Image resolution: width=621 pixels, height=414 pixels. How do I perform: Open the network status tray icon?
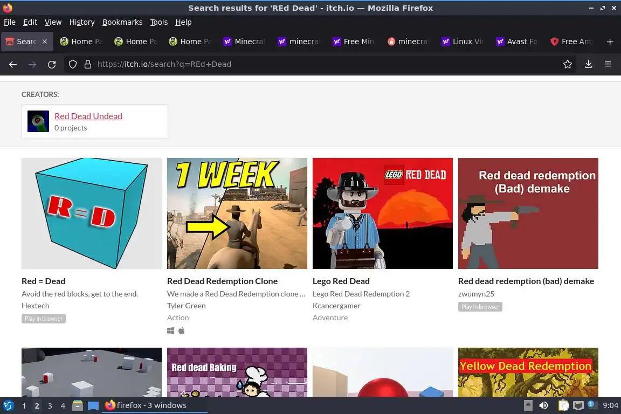pos(578,405)
